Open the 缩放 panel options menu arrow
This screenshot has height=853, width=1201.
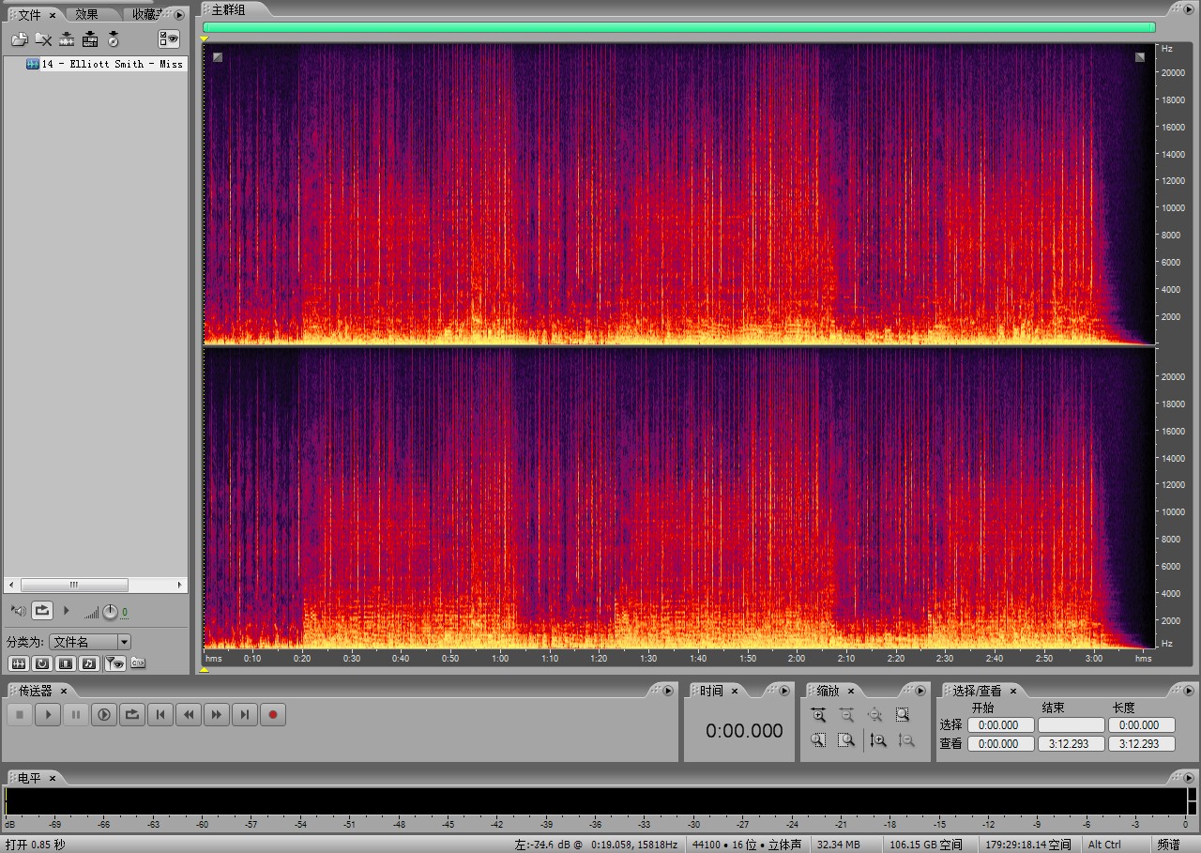click(920, 691)
